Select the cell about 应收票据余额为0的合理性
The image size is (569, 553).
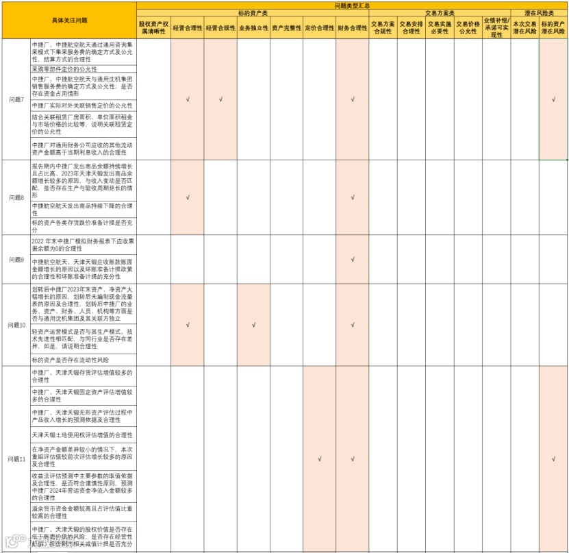click(84, 245)
